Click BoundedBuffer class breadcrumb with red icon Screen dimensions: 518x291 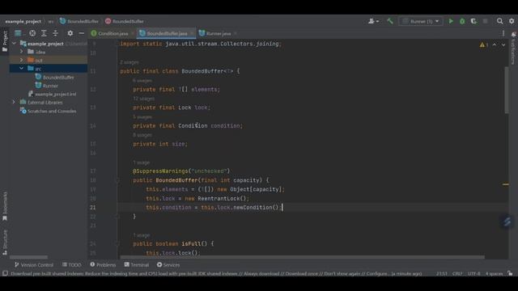125,21
